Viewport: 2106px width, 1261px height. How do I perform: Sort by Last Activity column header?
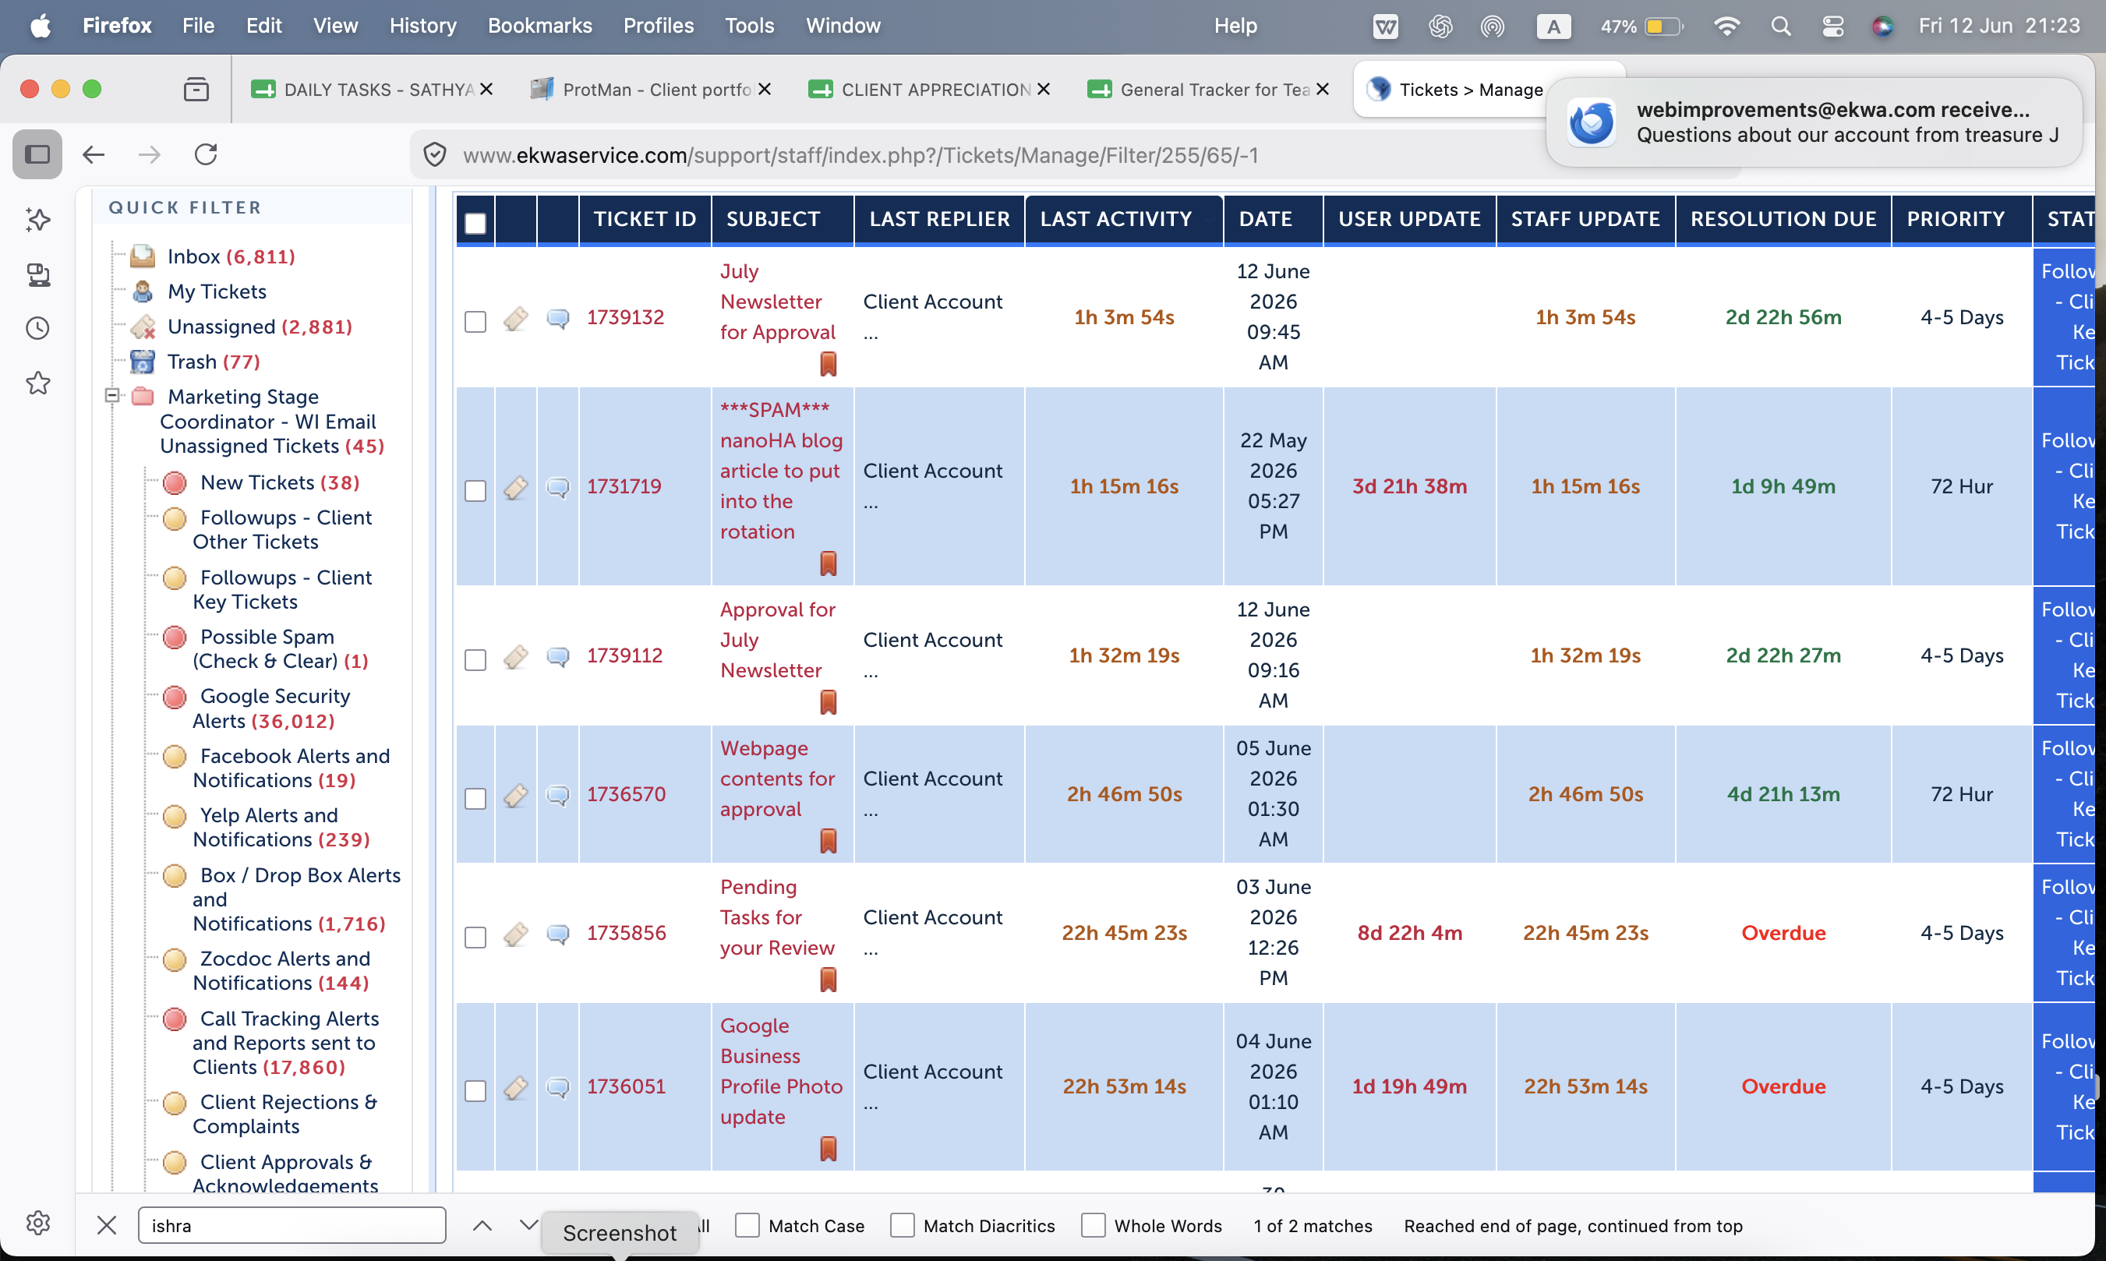click(1115, 219)
